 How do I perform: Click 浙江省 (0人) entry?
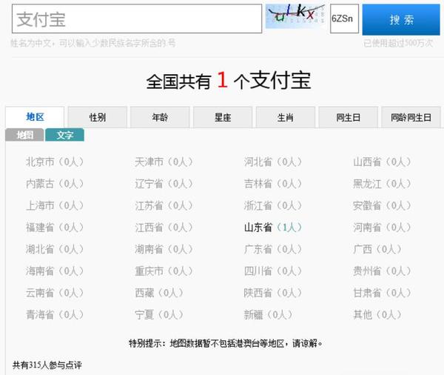tap(273, 205)
